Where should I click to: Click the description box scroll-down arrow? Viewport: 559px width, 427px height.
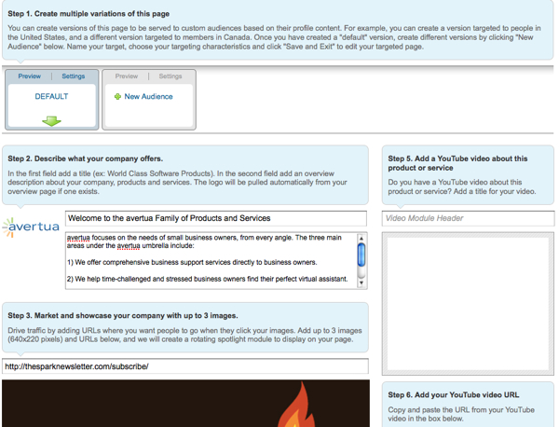pyautogui.click(x=361, y=282)
